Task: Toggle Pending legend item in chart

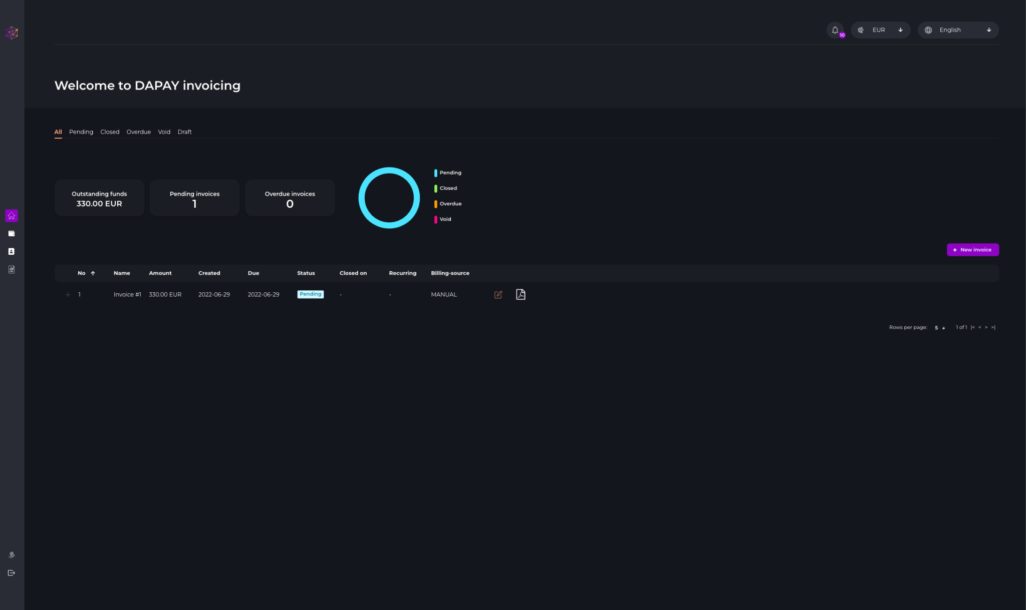Action: coord(448,173)
